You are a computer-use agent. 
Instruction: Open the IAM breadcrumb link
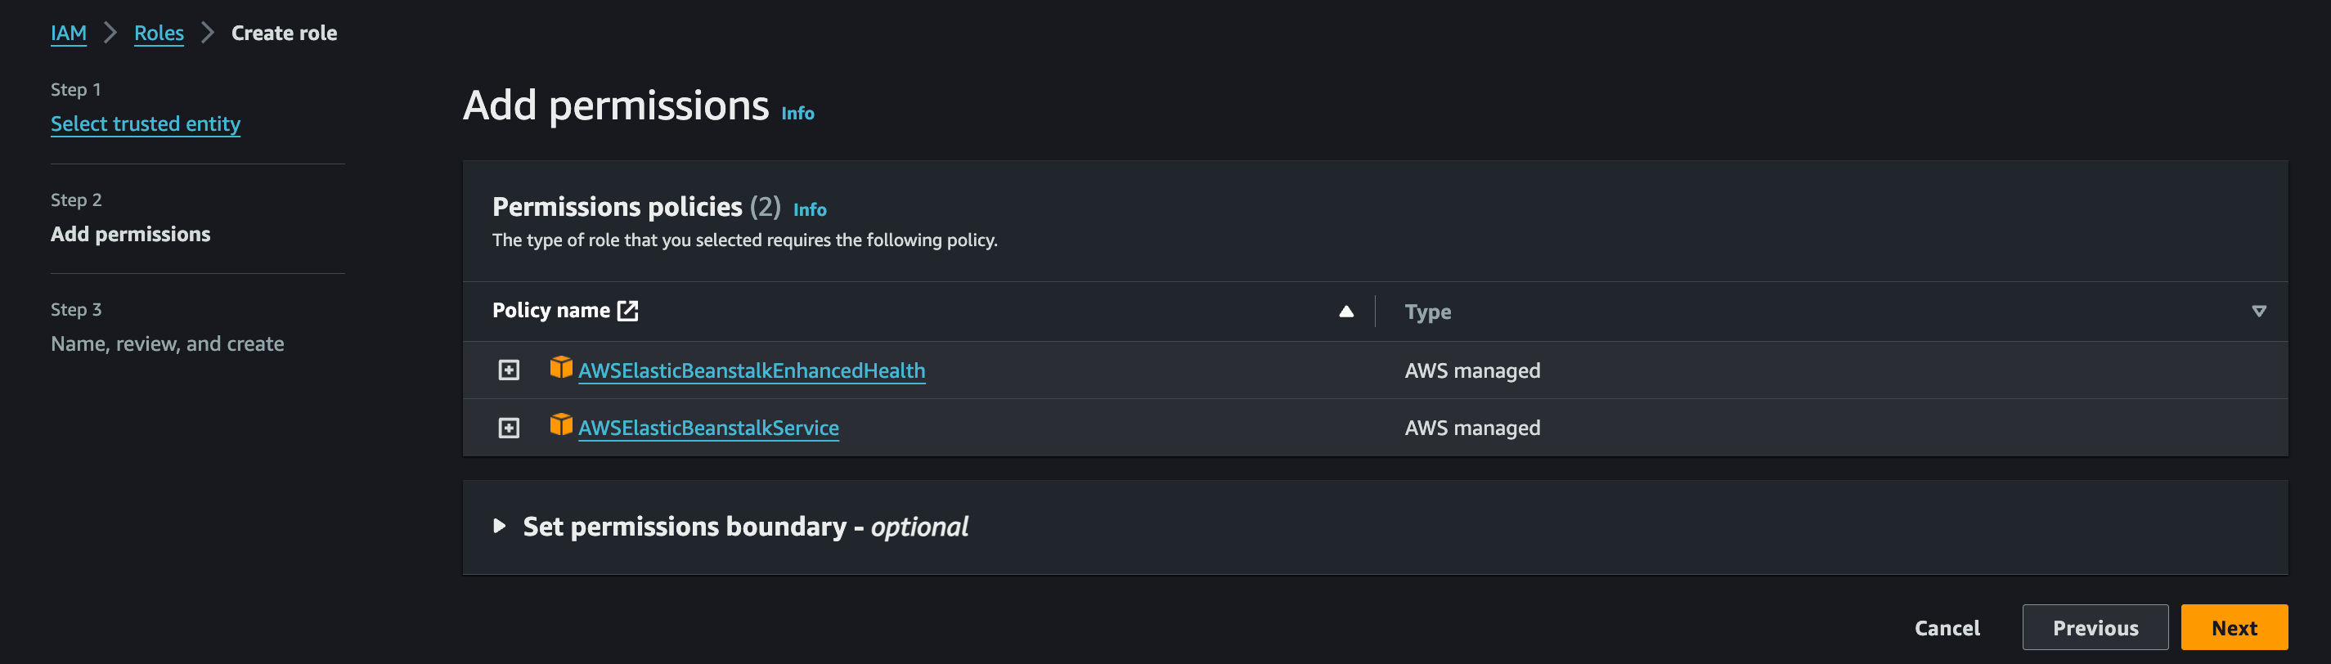pyautogui.click(x=69, y=34)
